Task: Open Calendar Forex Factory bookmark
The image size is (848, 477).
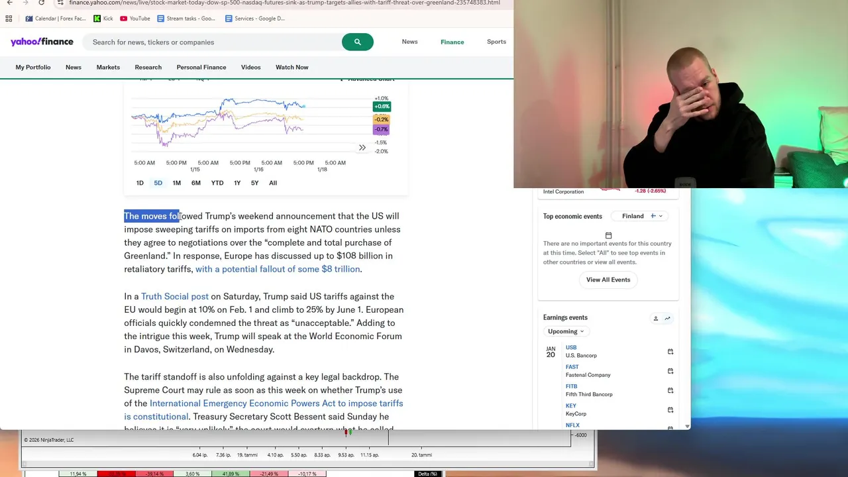Action: coord(56,19)
